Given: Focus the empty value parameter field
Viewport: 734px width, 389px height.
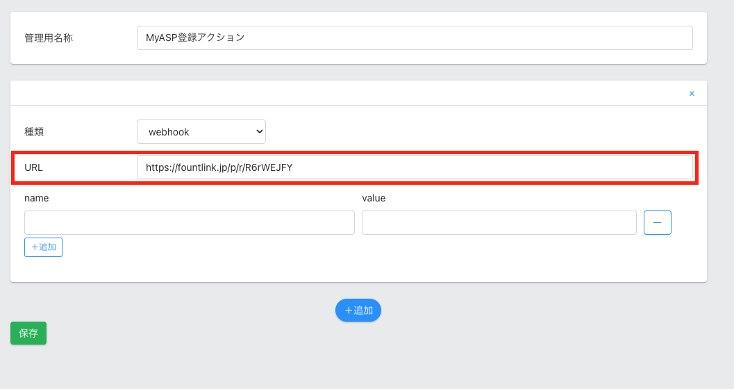Looking at the screenshot, I should (499, 223).
